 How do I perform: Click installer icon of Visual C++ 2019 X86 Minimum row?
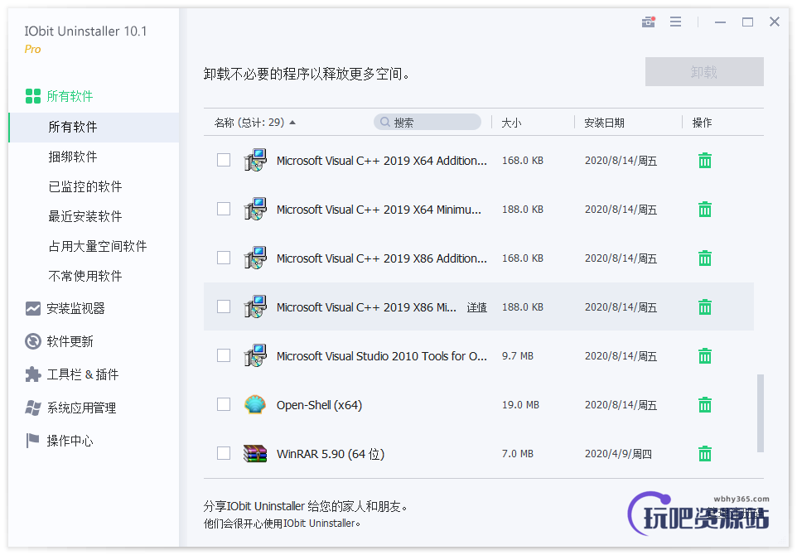(255, 306)
